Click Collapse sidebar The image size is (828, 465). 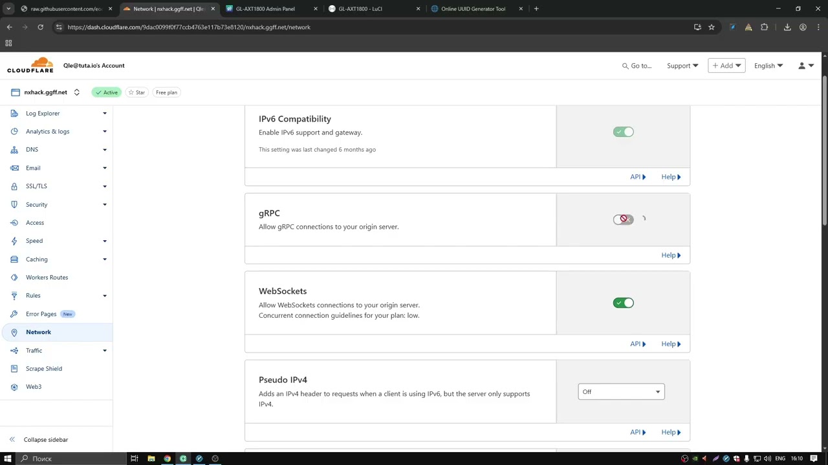pos(39,440)
